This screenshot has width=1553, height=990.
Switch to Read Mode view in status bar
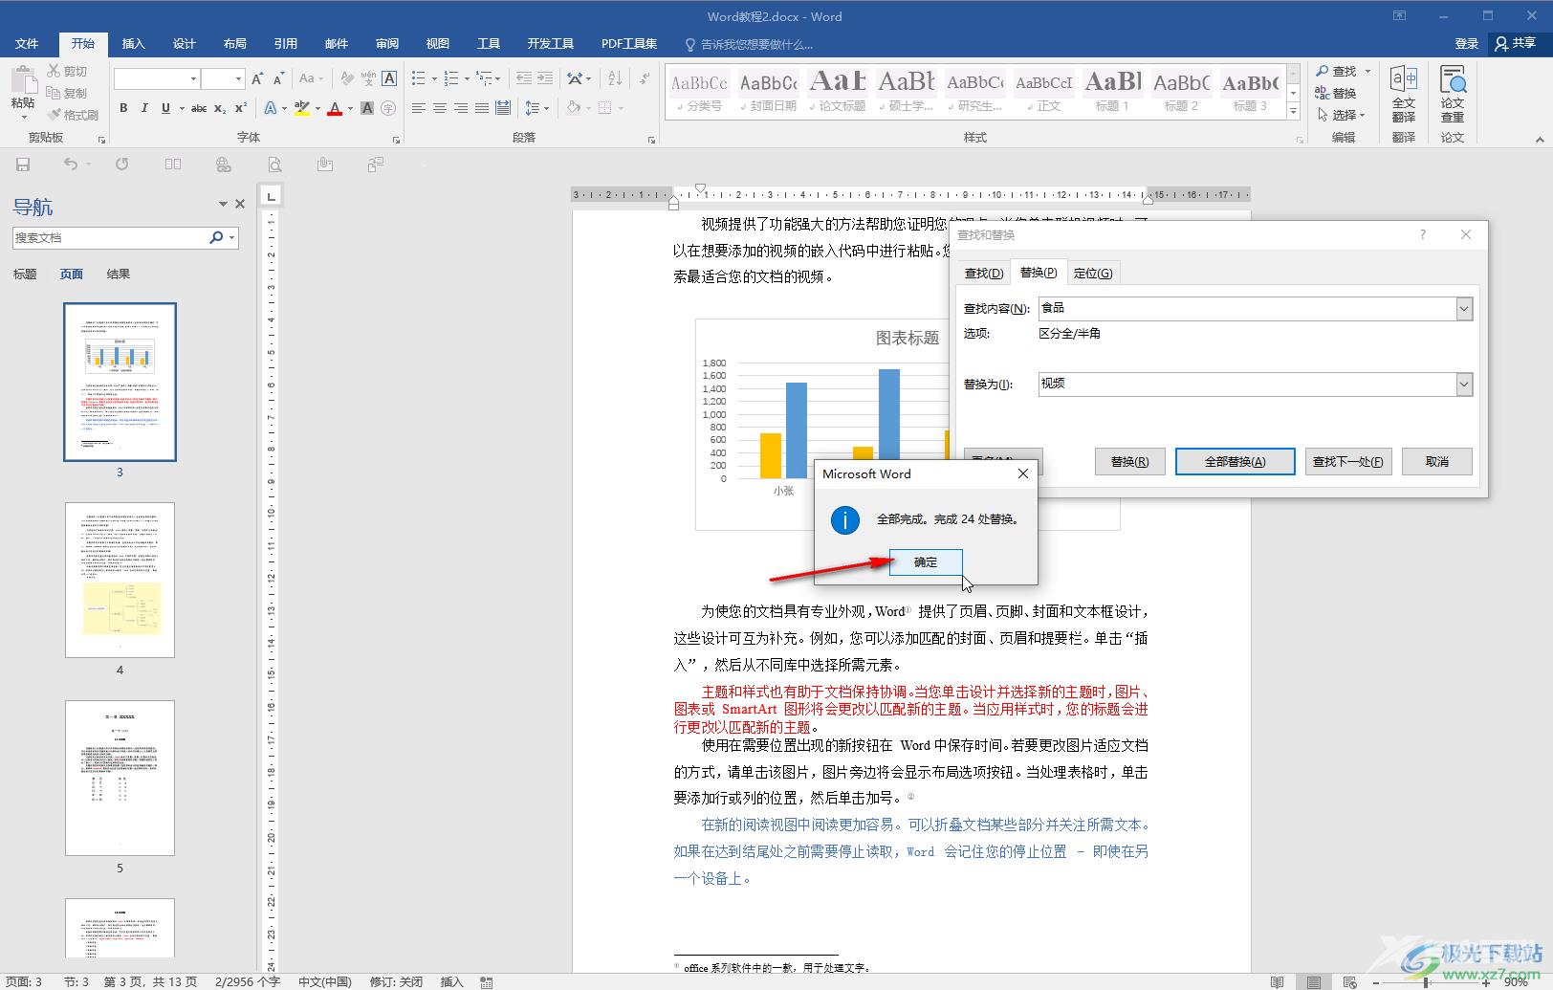1277,981
